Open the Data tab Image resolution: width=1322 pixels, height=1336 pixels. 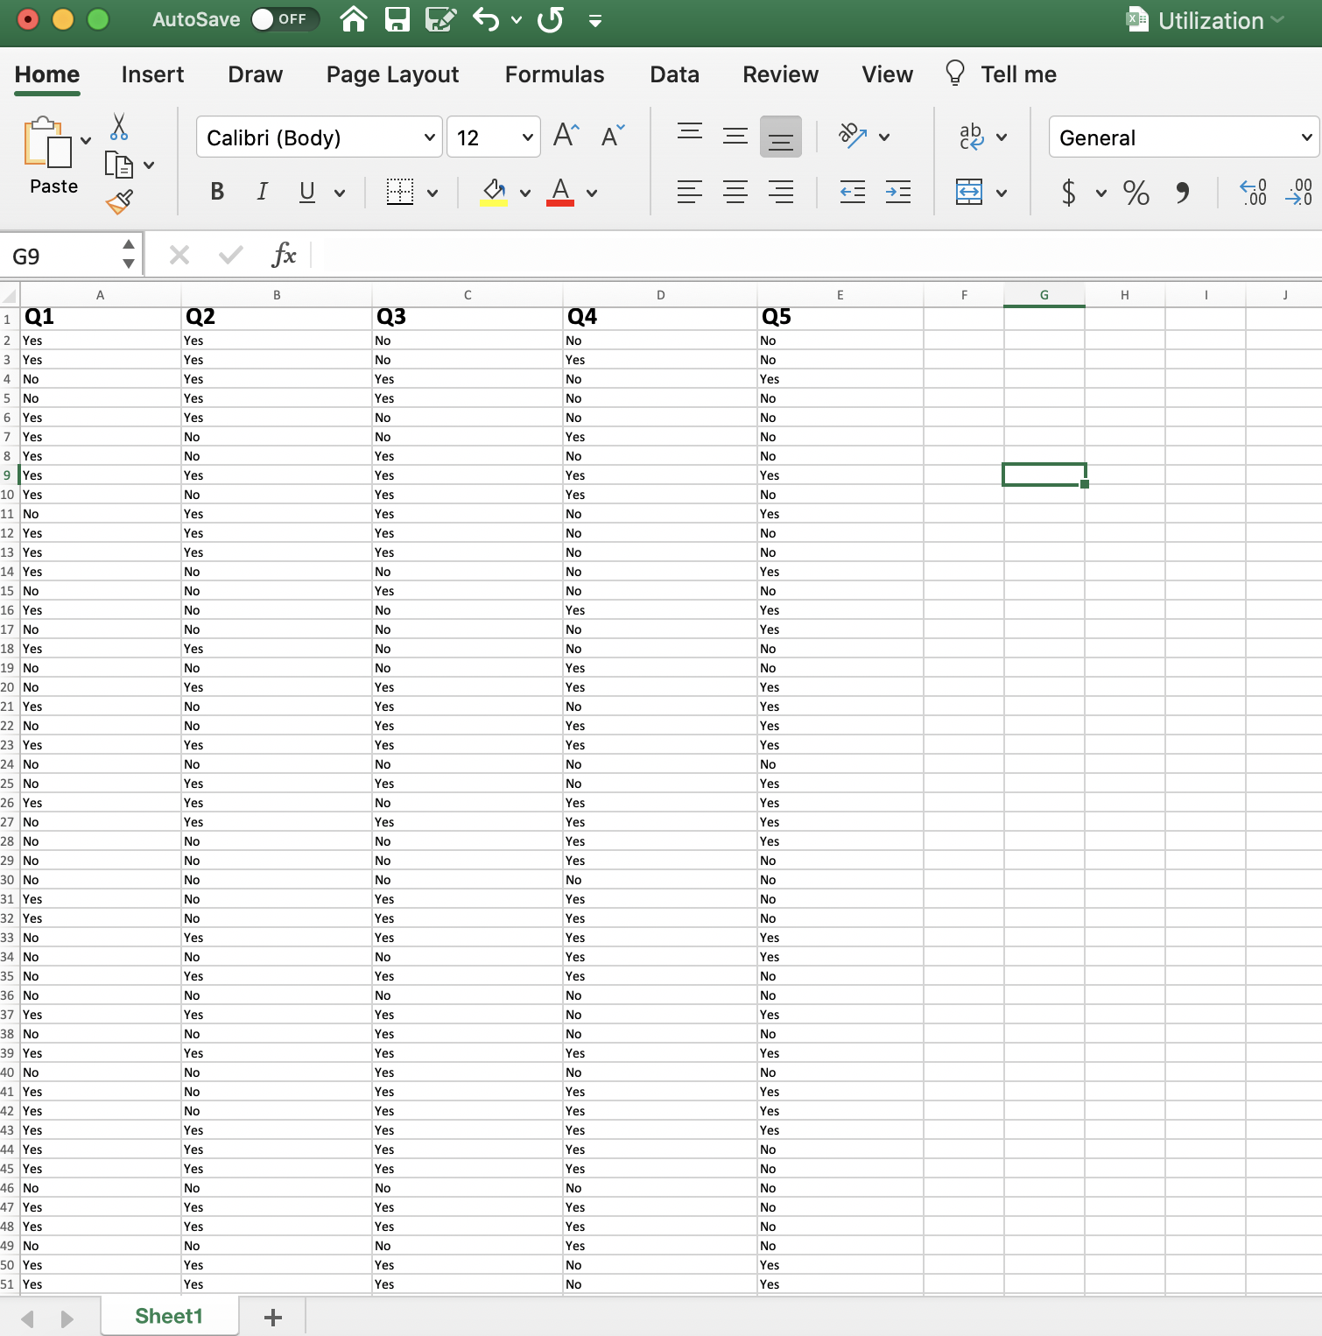pyautogui.click(x=675, y=74)
